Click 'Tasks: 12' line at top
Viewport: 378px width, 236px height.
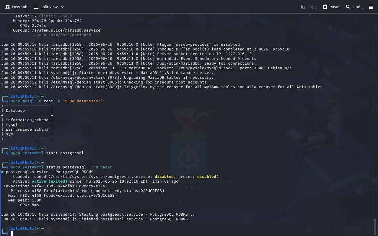44,16
